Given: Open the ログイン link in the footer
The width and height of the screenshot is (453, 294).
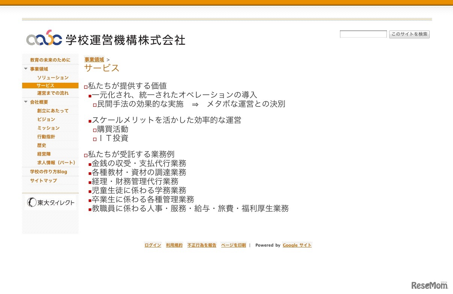Looking at the screenshot, I should [x=153, y=245].
